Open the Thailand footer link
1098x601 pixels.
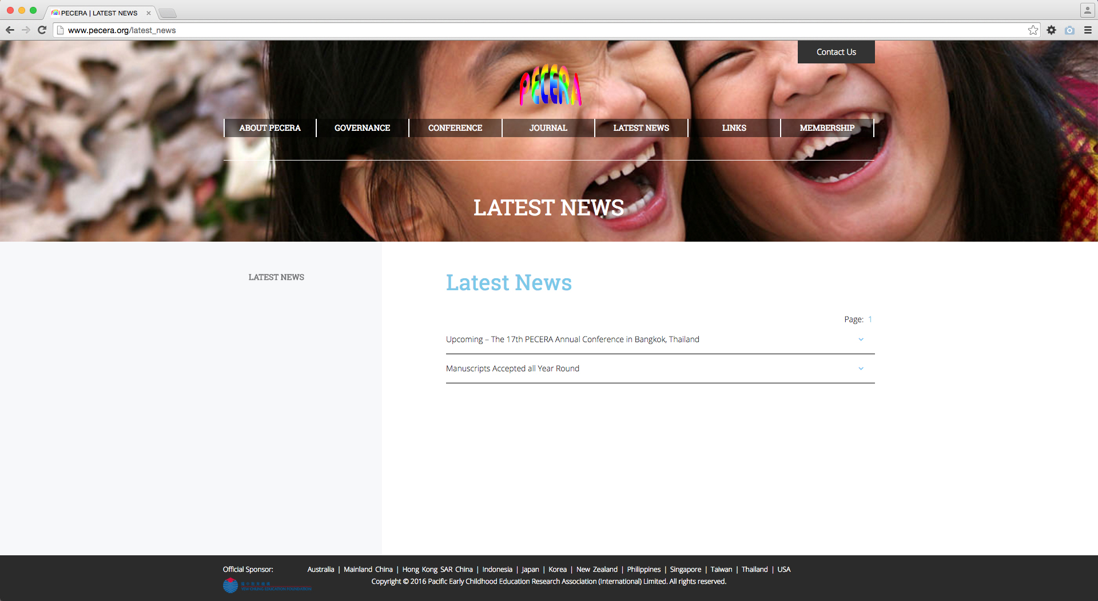(x=754, y=570)
